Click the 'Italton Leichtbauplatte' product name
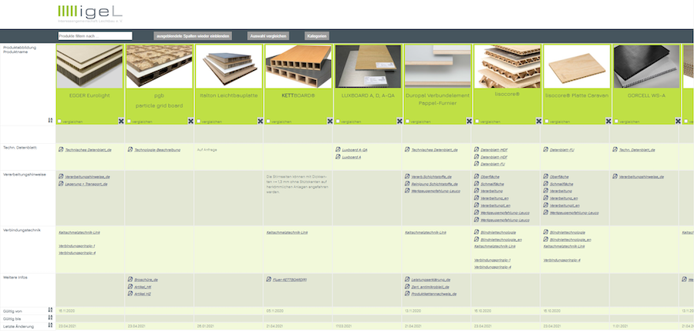 229,95
